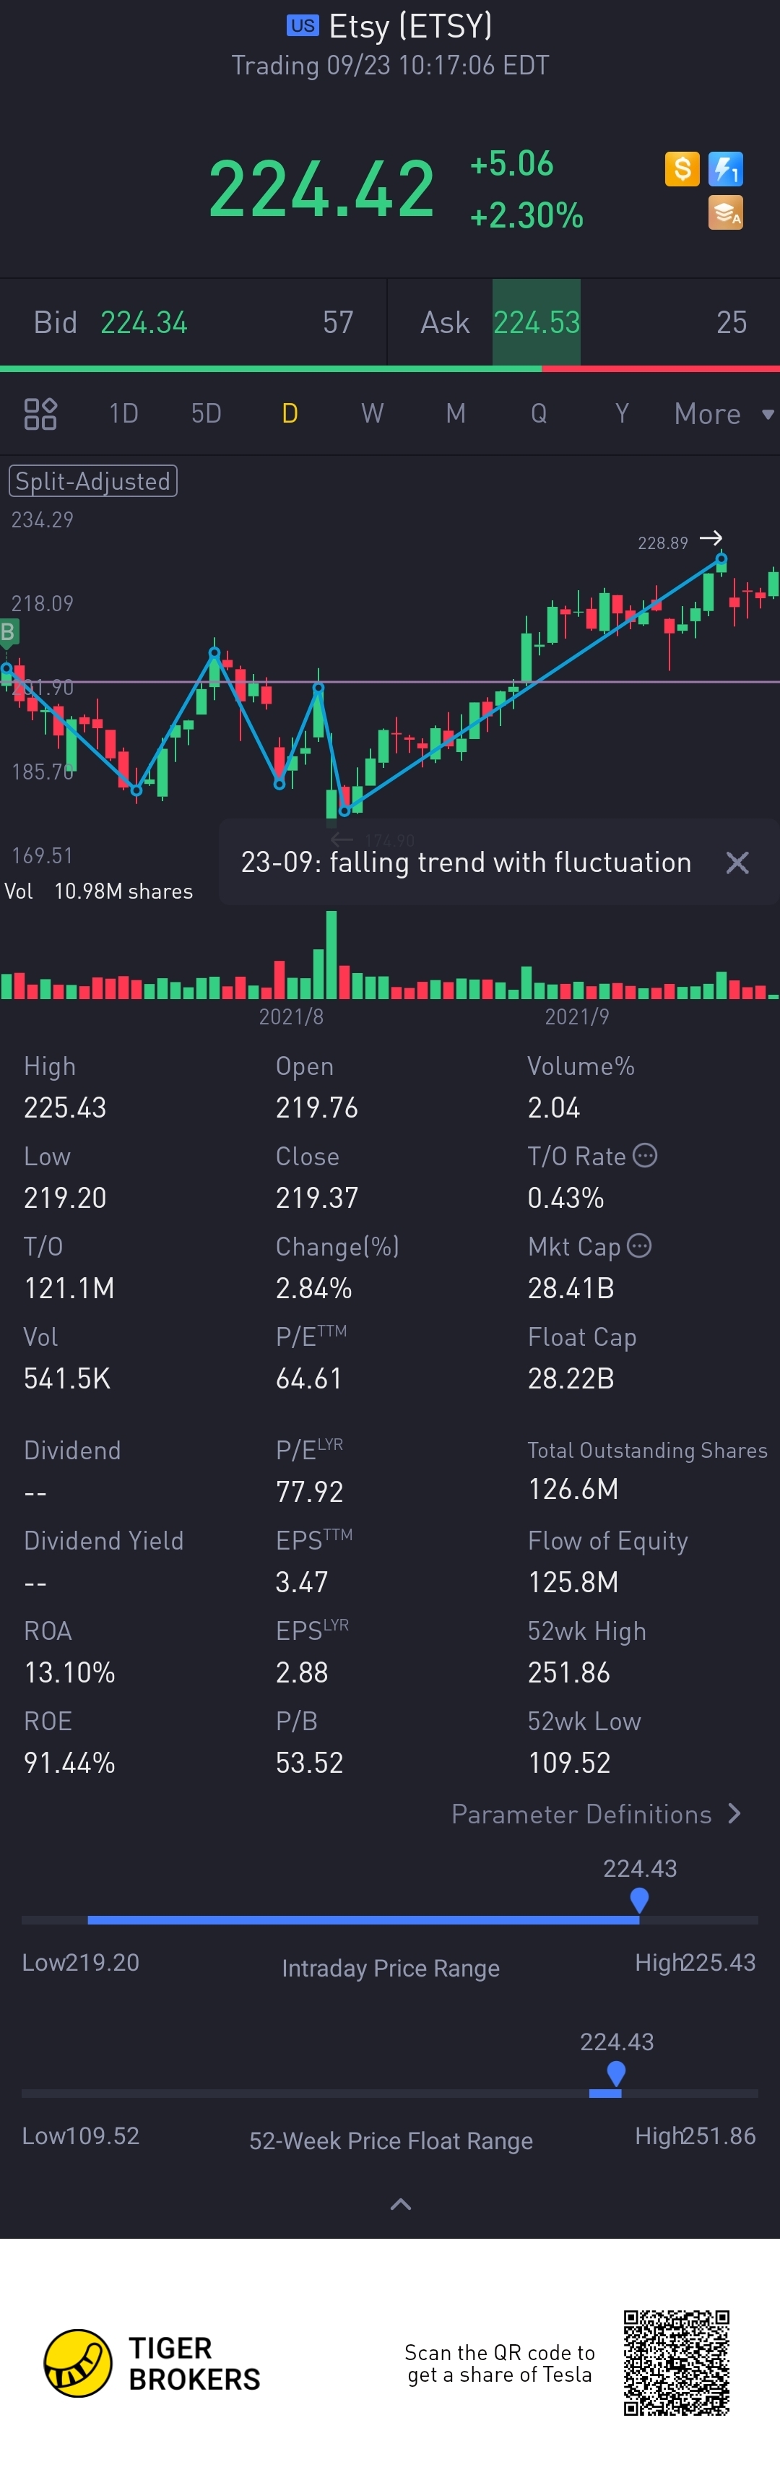Screen dimensions: 780x2488
Task: Tap the Bid price 224.34
Action: [x=144, y=323]
